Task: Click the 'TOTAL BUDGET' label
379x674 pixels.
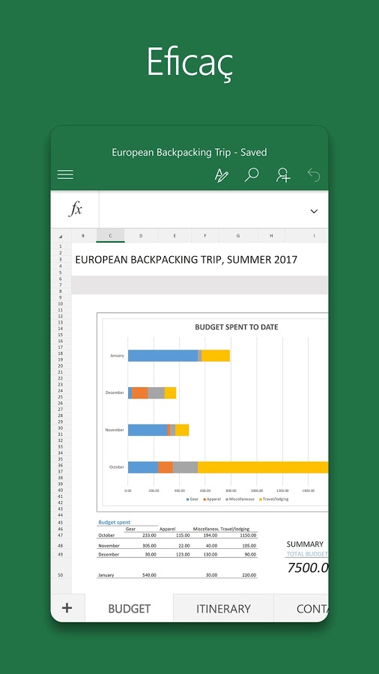Action: (307, 553)
